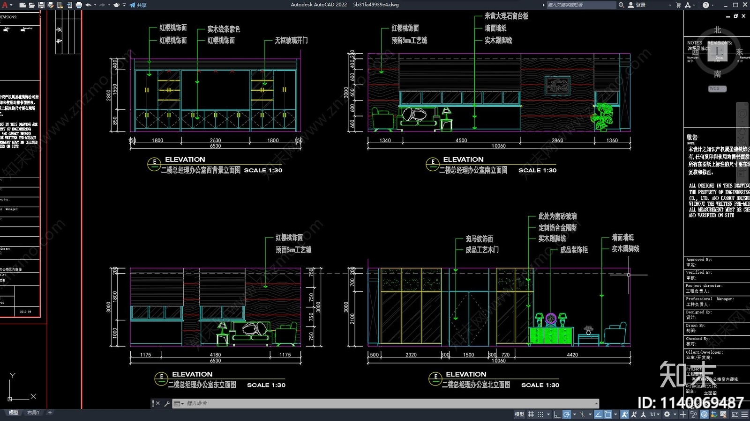Toggle object snap tracking icon
The height and width of the screenshot is (421, 750).
pos(598,414)
